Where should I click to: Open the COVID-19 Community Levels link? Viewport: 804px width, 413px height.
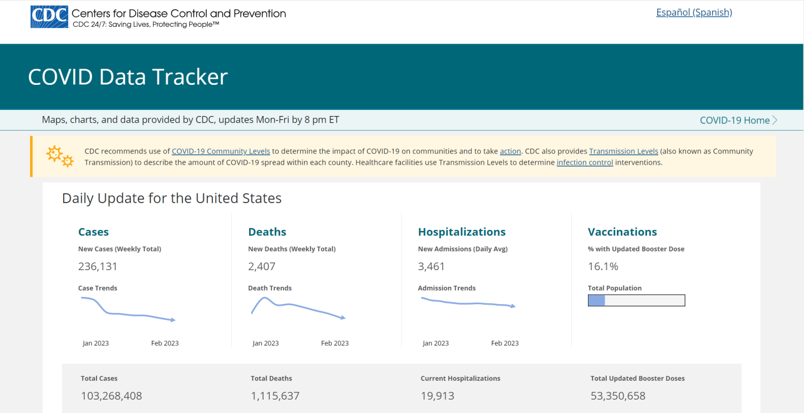coord(221,151)
